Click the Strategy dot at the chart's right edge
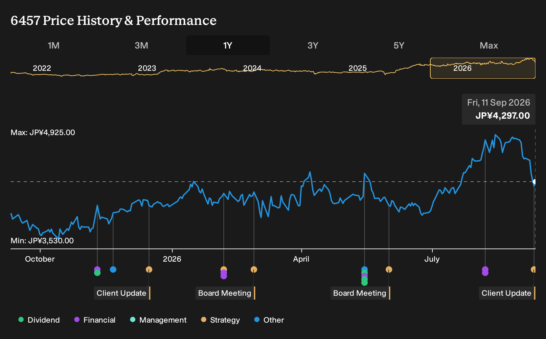 click(533, 269)
